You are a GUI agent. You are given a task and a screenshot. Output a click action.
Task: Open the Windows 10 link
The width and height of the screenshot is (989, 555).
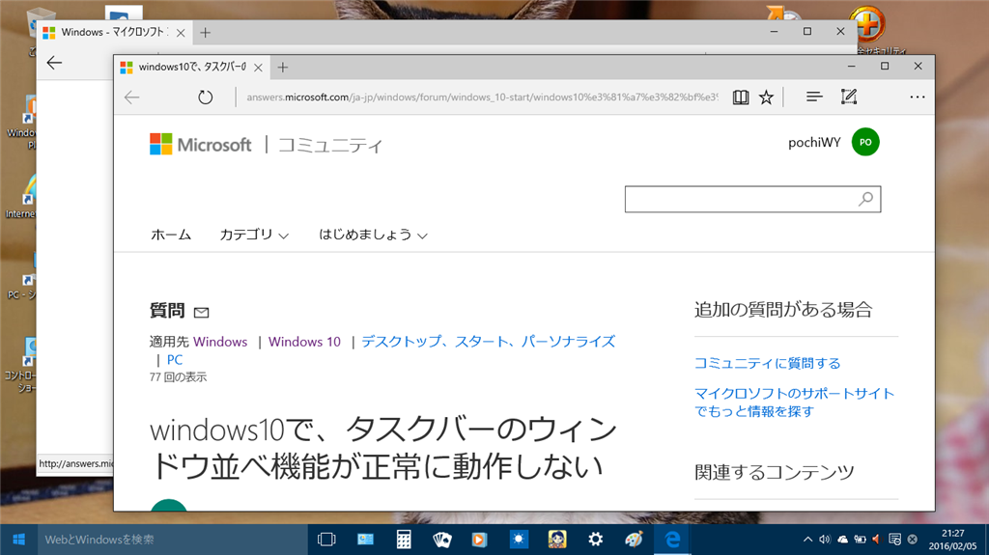(304, 342)
